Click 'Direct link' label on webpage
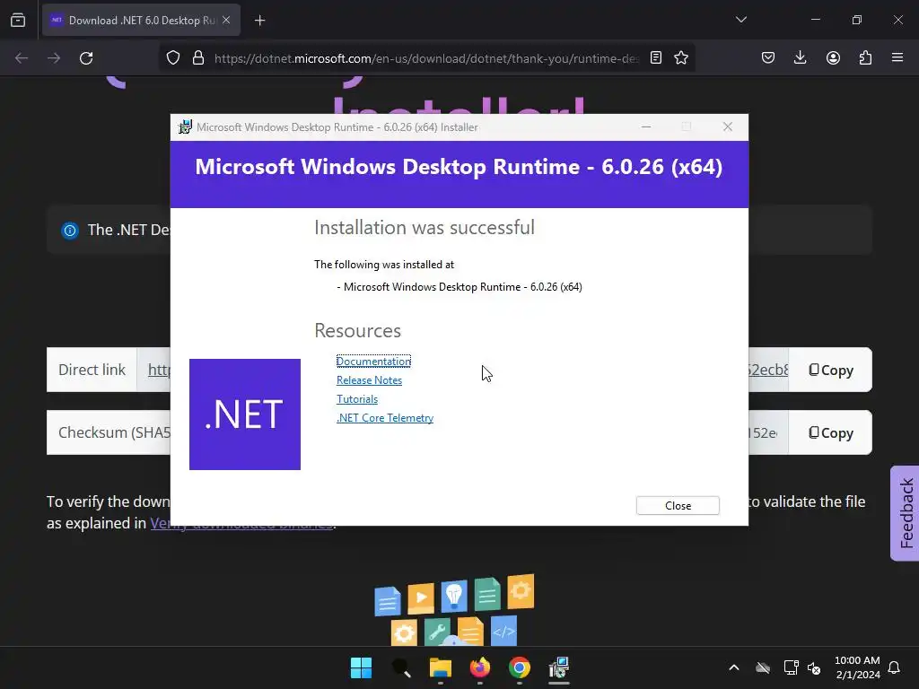919x689 pixels. [92, 370]
